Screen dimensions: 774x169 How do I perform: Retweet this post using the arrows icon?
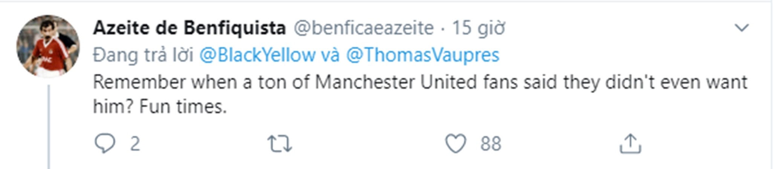[280, 144]
